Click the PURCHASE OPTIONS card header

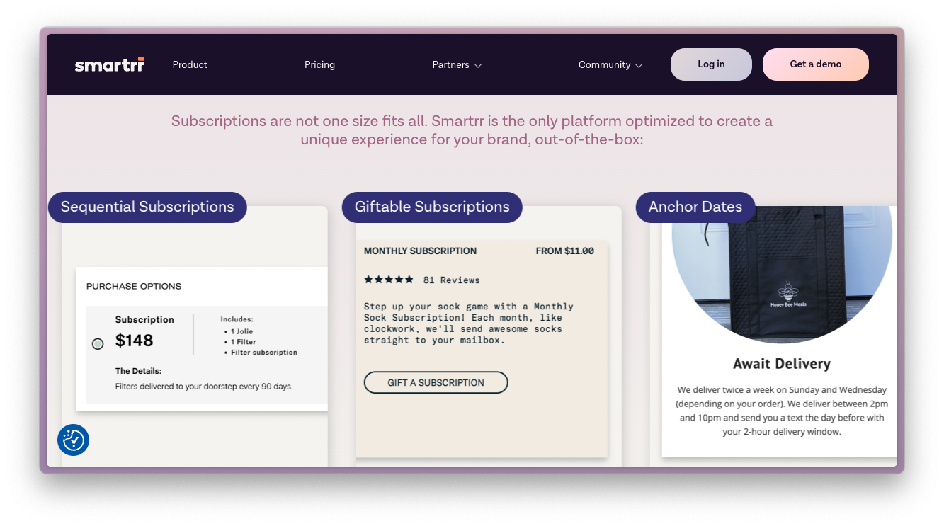coord(134,286)
